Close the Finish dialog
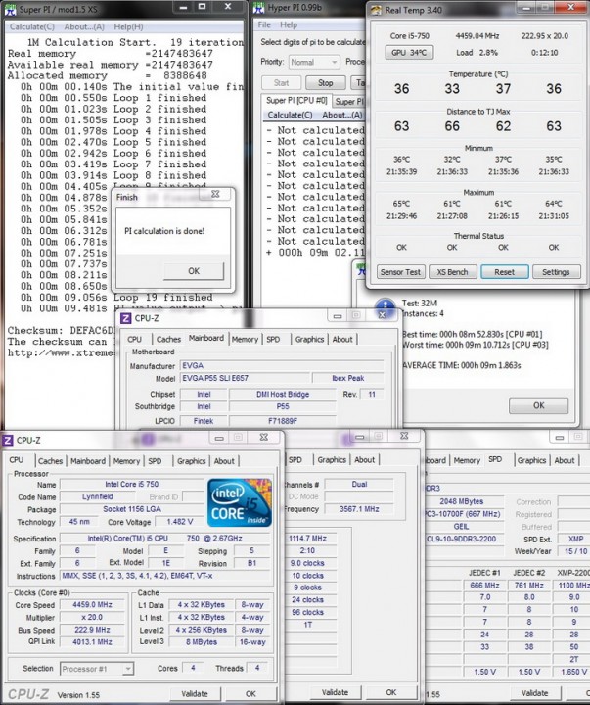 point(215,194)
